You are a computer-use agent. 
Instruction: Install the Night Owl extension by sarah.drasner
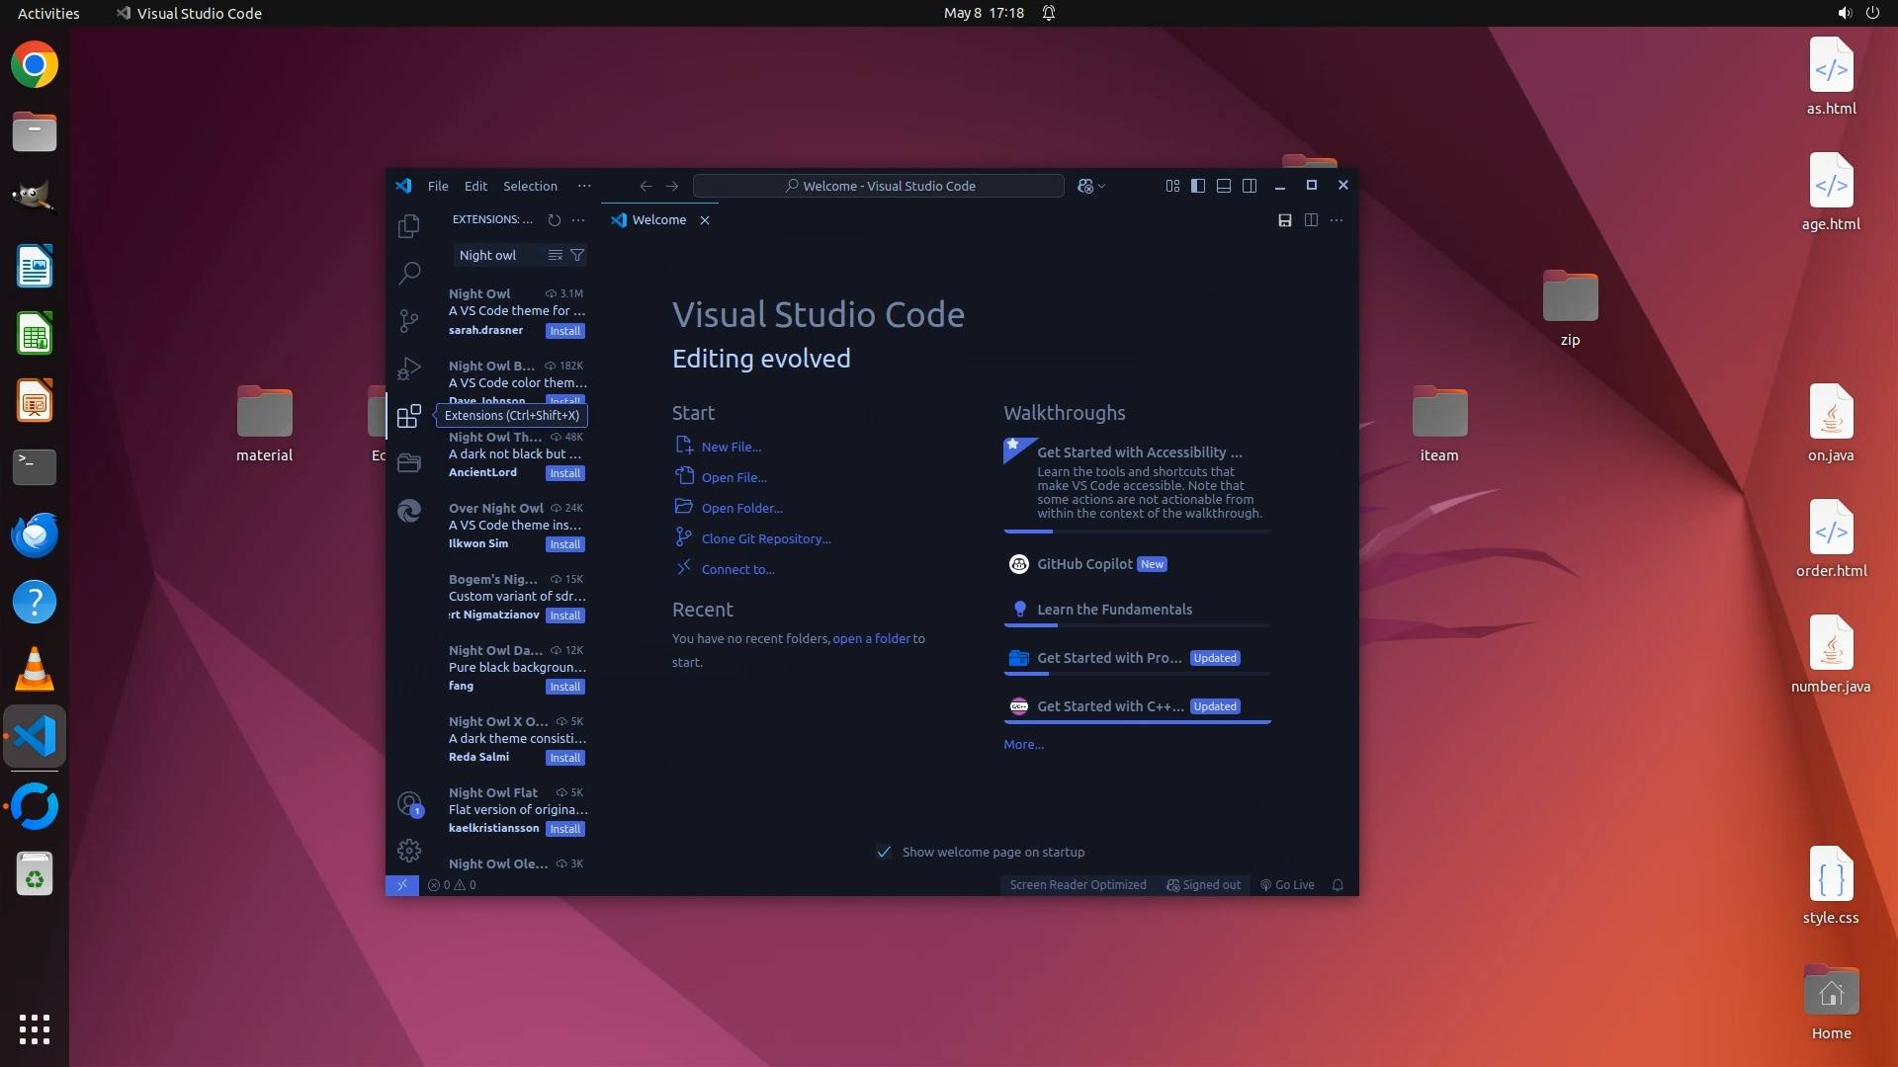click(x=565, y=331)
